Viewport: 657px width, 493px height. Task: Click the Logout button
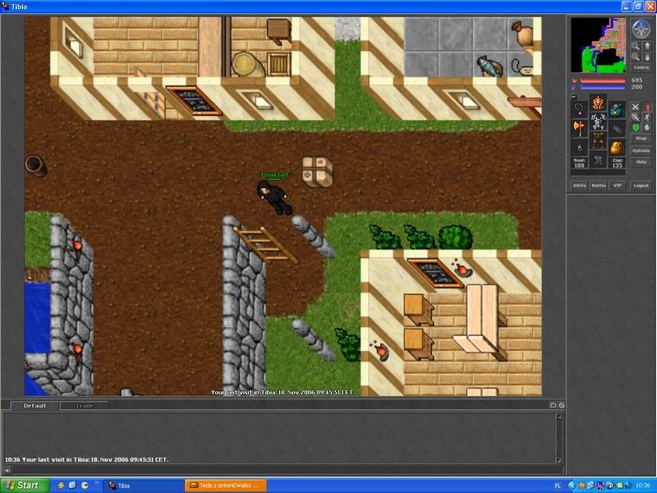click(x=641, y=186)
